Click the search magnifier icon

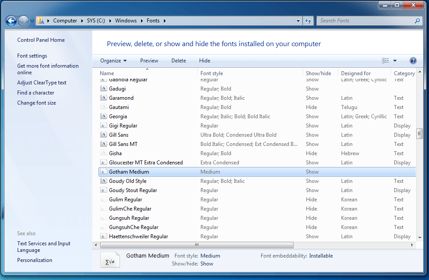pyautogui.click(x=417, y=21)
